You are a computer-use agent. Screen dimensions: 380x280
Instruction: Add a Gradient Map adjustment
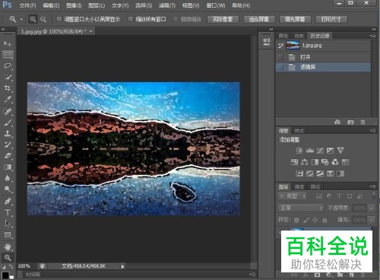340,173
